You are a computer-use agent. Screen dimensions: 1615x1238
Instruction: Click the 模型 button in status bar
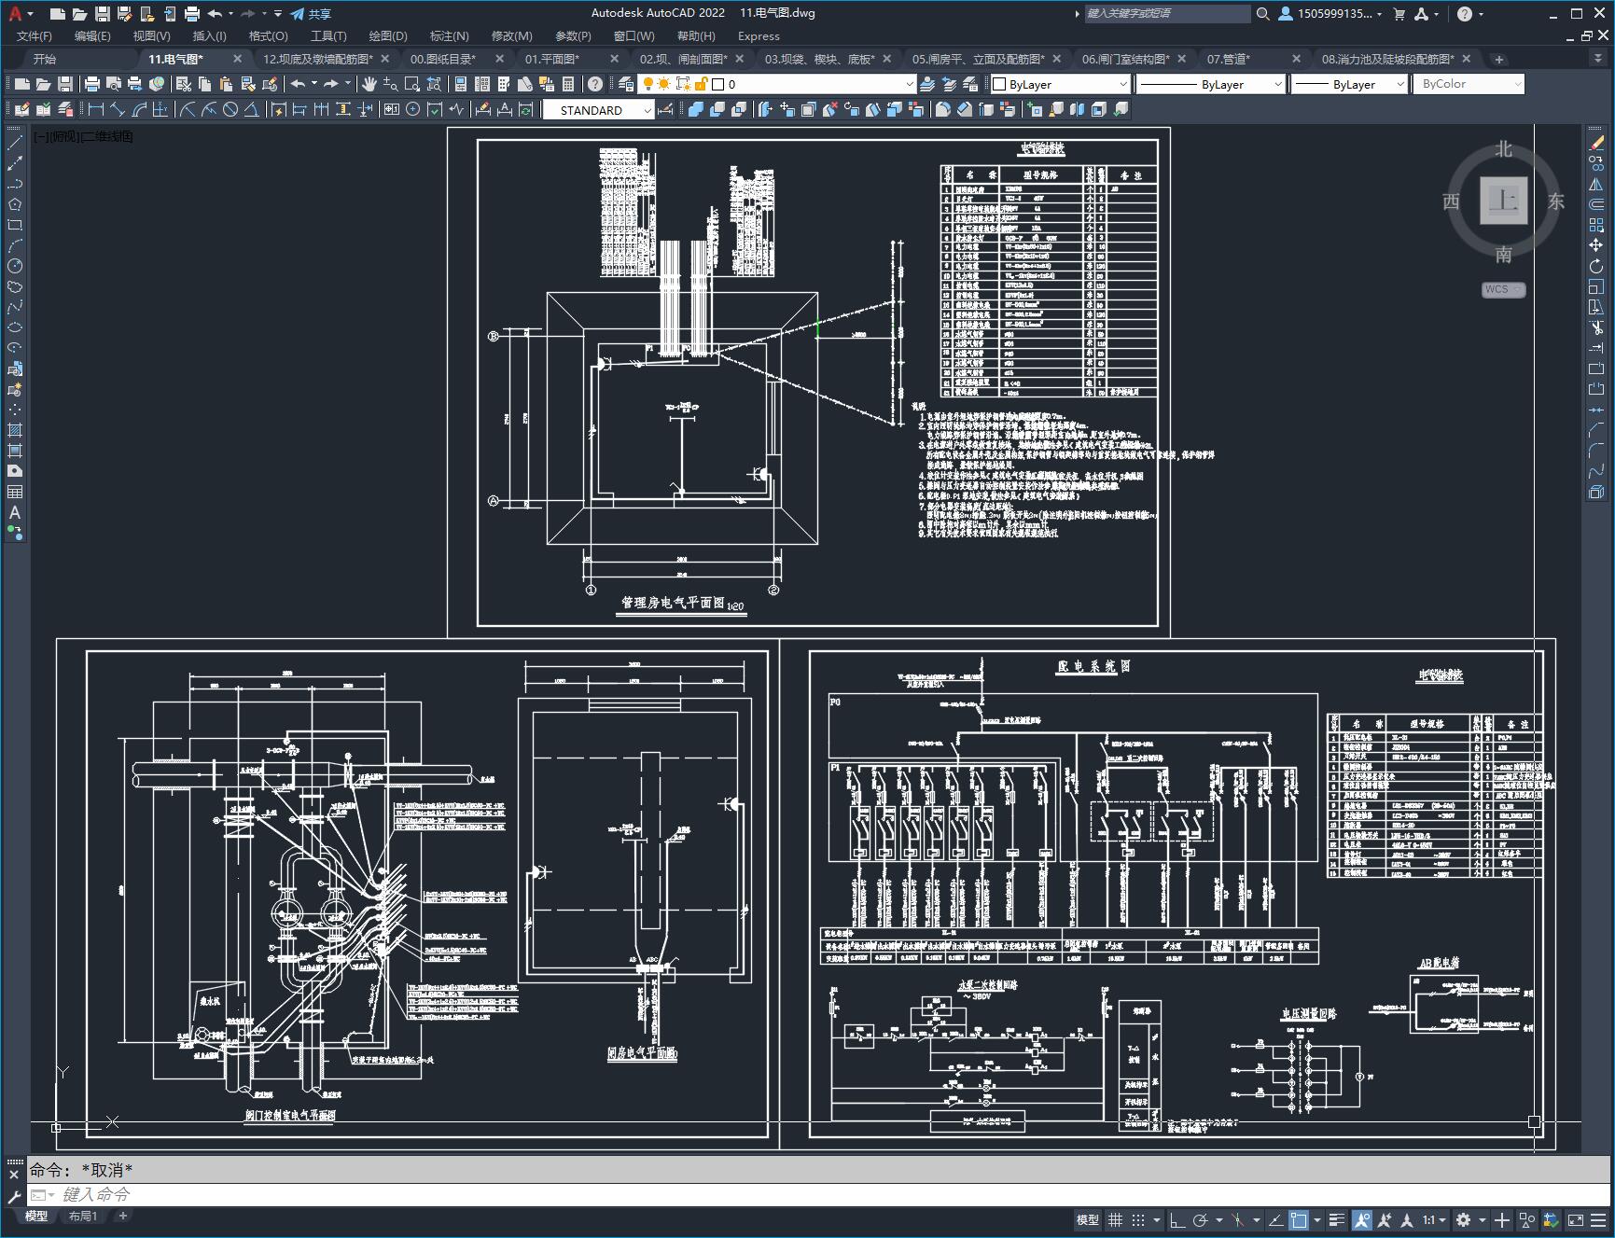click(x=1088, y=1219)
